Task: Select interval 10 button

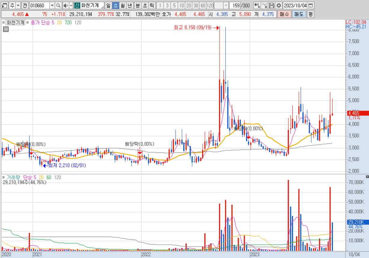Action: [x=181, y=5]
